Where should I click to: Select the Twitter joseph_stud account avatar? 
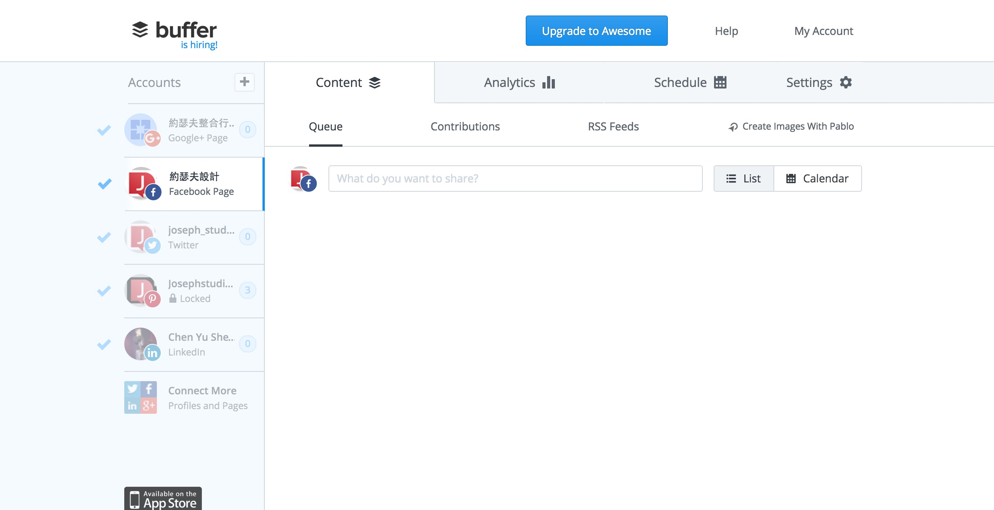[141, 237]
